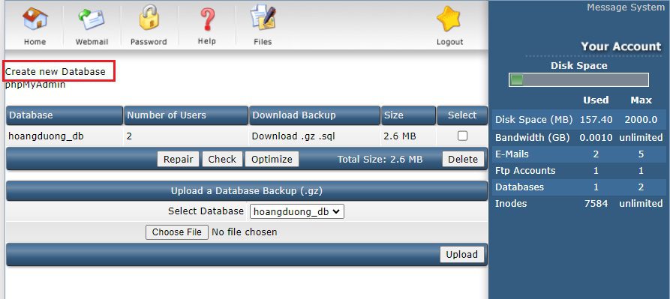Click the Upload a Database Backup heading
Viewport: 670px width, 299px height.
247,191
